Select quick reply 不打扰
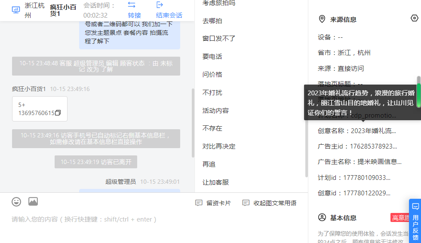The image size is (421, 243). pyautogui.click(x=212, y=92)
